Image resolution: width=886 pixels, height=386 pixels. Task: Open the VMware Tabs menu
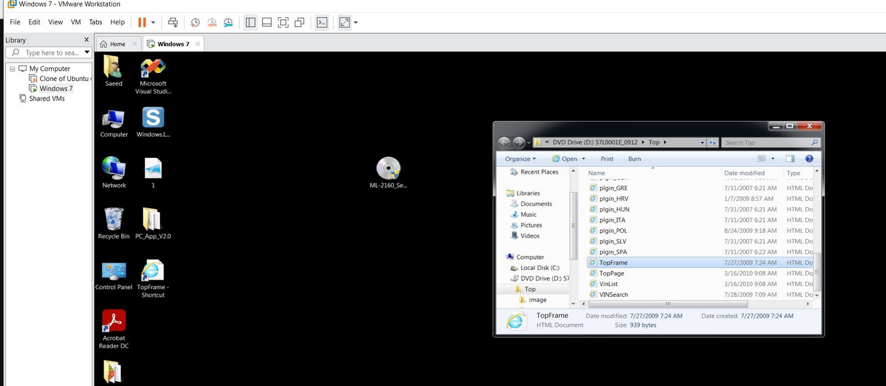[x=96, y=22]
